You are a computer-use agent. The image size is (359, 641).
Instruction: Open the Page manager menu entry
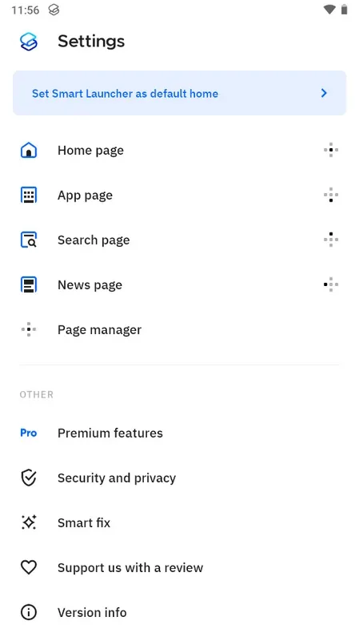click(179, 329)
